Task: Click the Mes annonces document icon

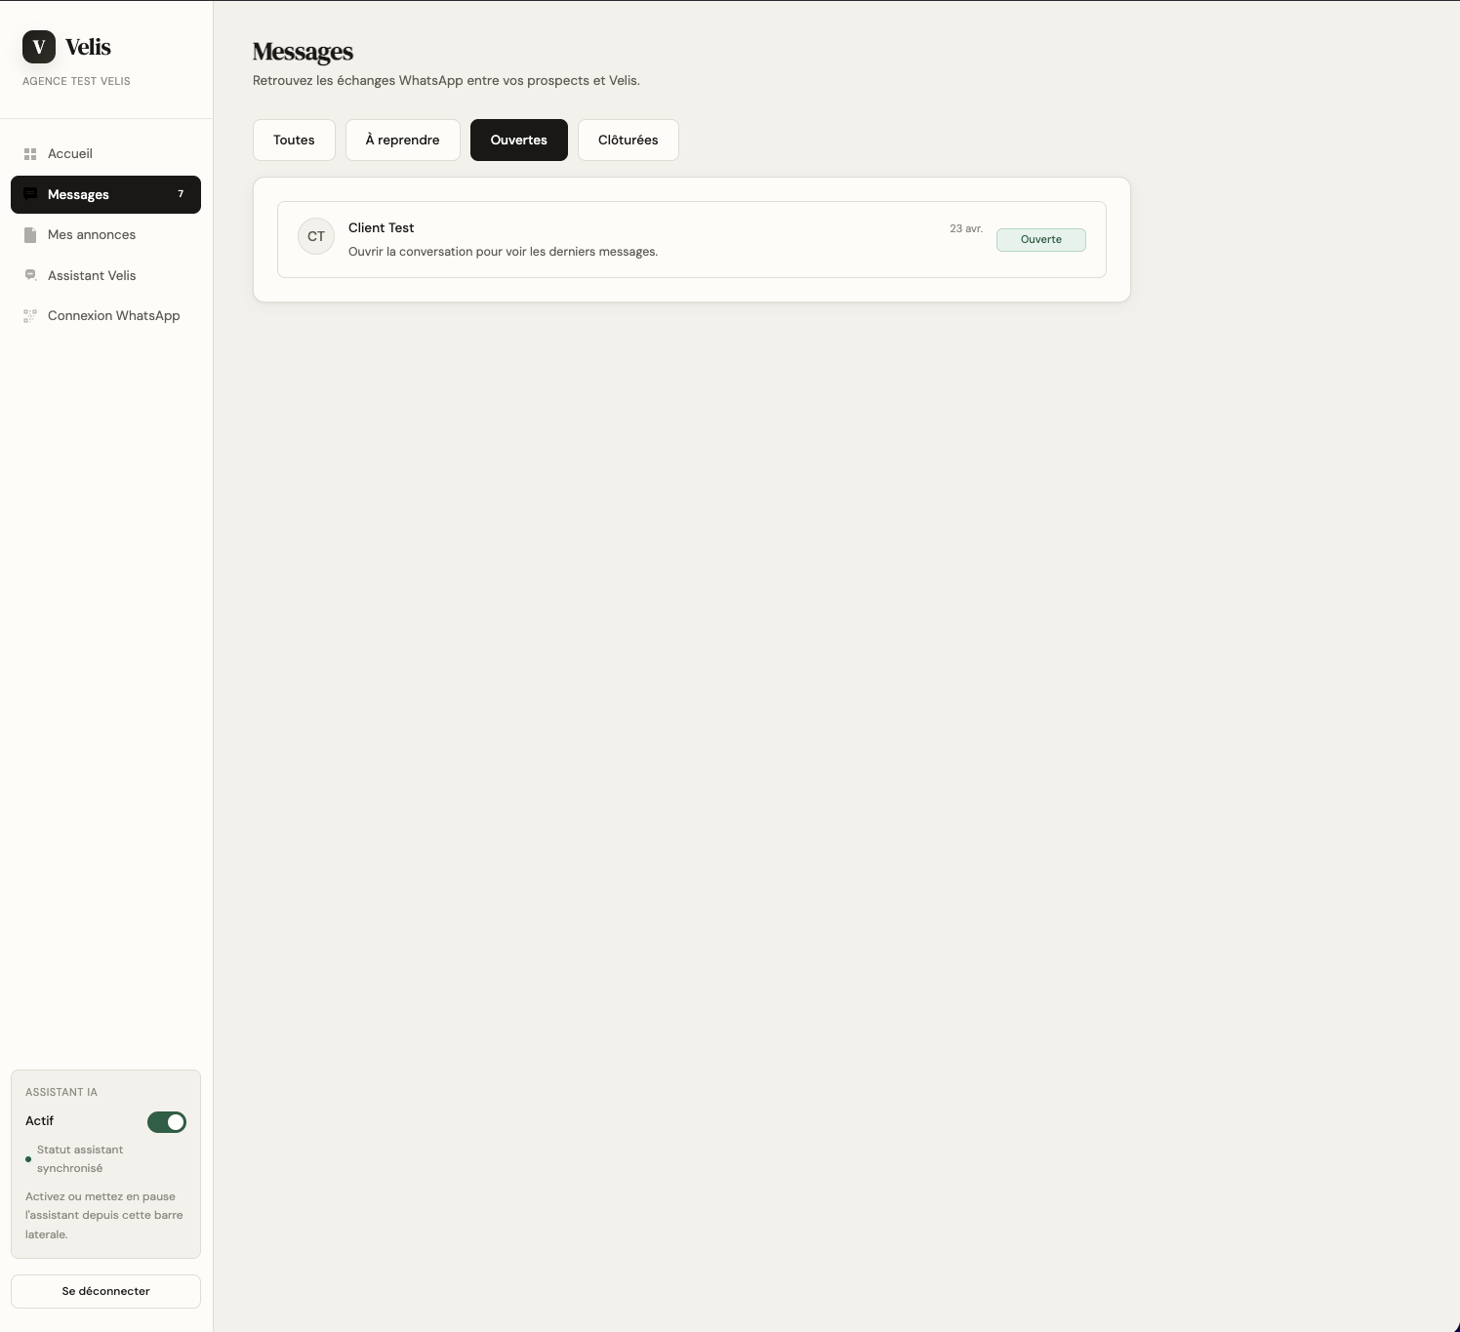Action: pyautogui.click(x=30, y=235)
